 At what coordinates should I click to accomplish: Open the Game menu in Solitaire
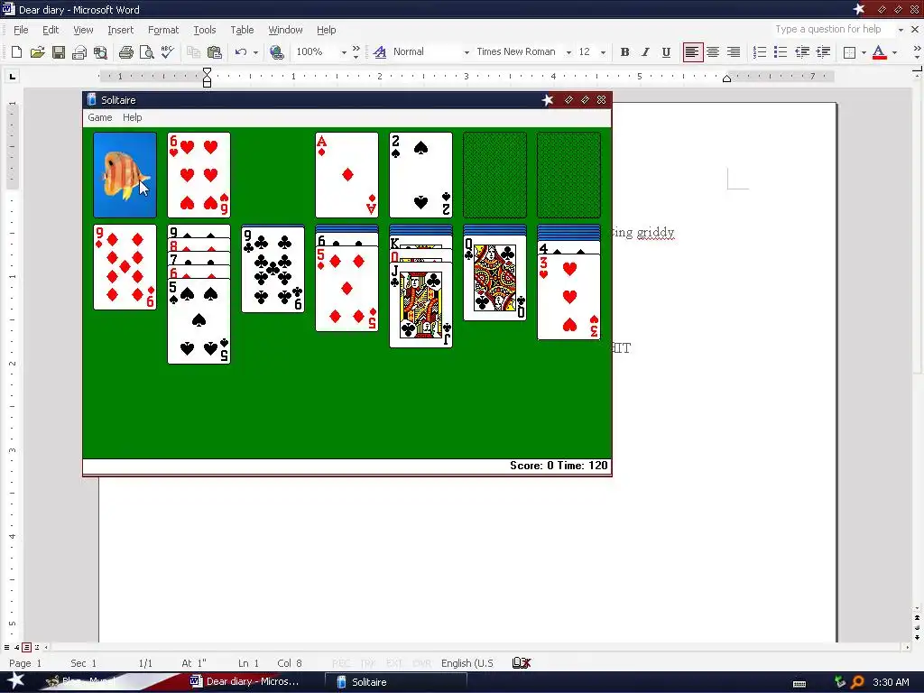[x=99, y=117]
